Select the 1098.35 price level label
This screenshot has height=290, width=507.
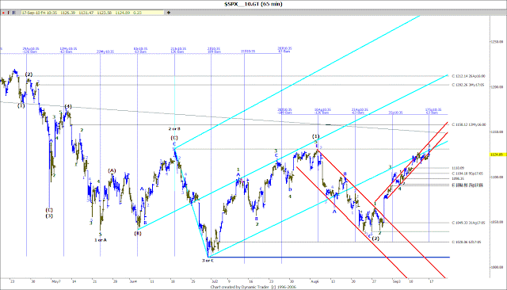click(458, 178)
